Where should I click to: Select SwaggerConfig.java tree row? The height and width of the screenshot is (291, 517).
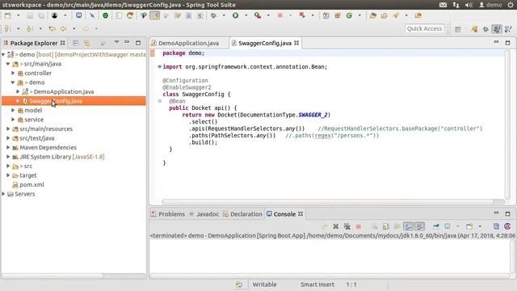pyautogui.click(x=74, y=101)
